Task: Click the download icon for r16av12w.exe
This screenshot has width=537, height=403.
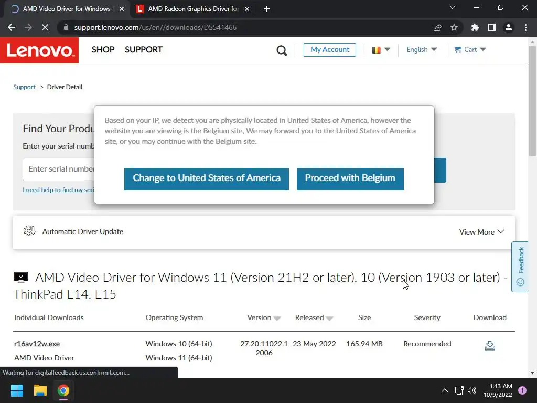Action: click(x=490, y=345)
